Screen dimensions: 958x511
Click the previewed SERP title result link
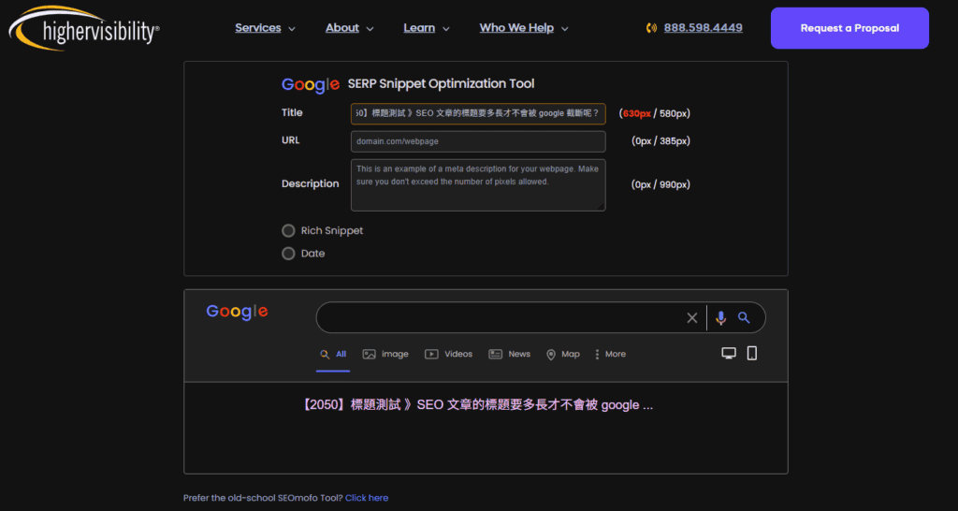coord(477,404)
